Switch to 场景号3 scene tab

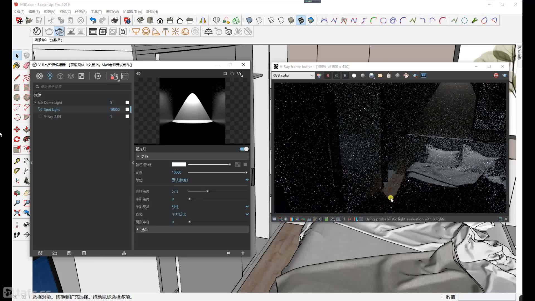56,40
